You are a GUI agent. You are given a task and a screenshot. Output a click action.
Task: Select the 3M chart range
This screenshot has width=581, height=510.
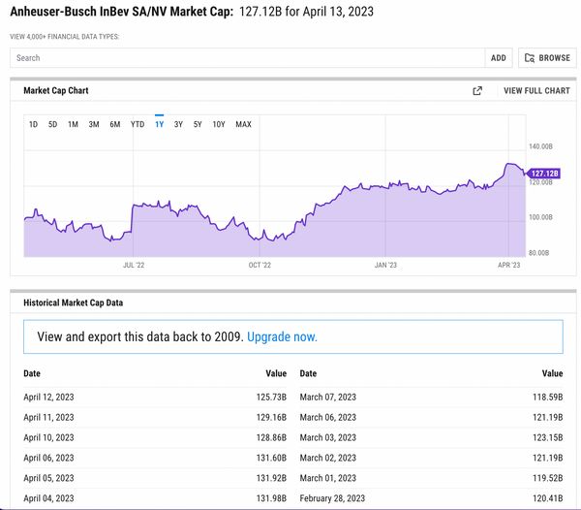click(94, 124)
